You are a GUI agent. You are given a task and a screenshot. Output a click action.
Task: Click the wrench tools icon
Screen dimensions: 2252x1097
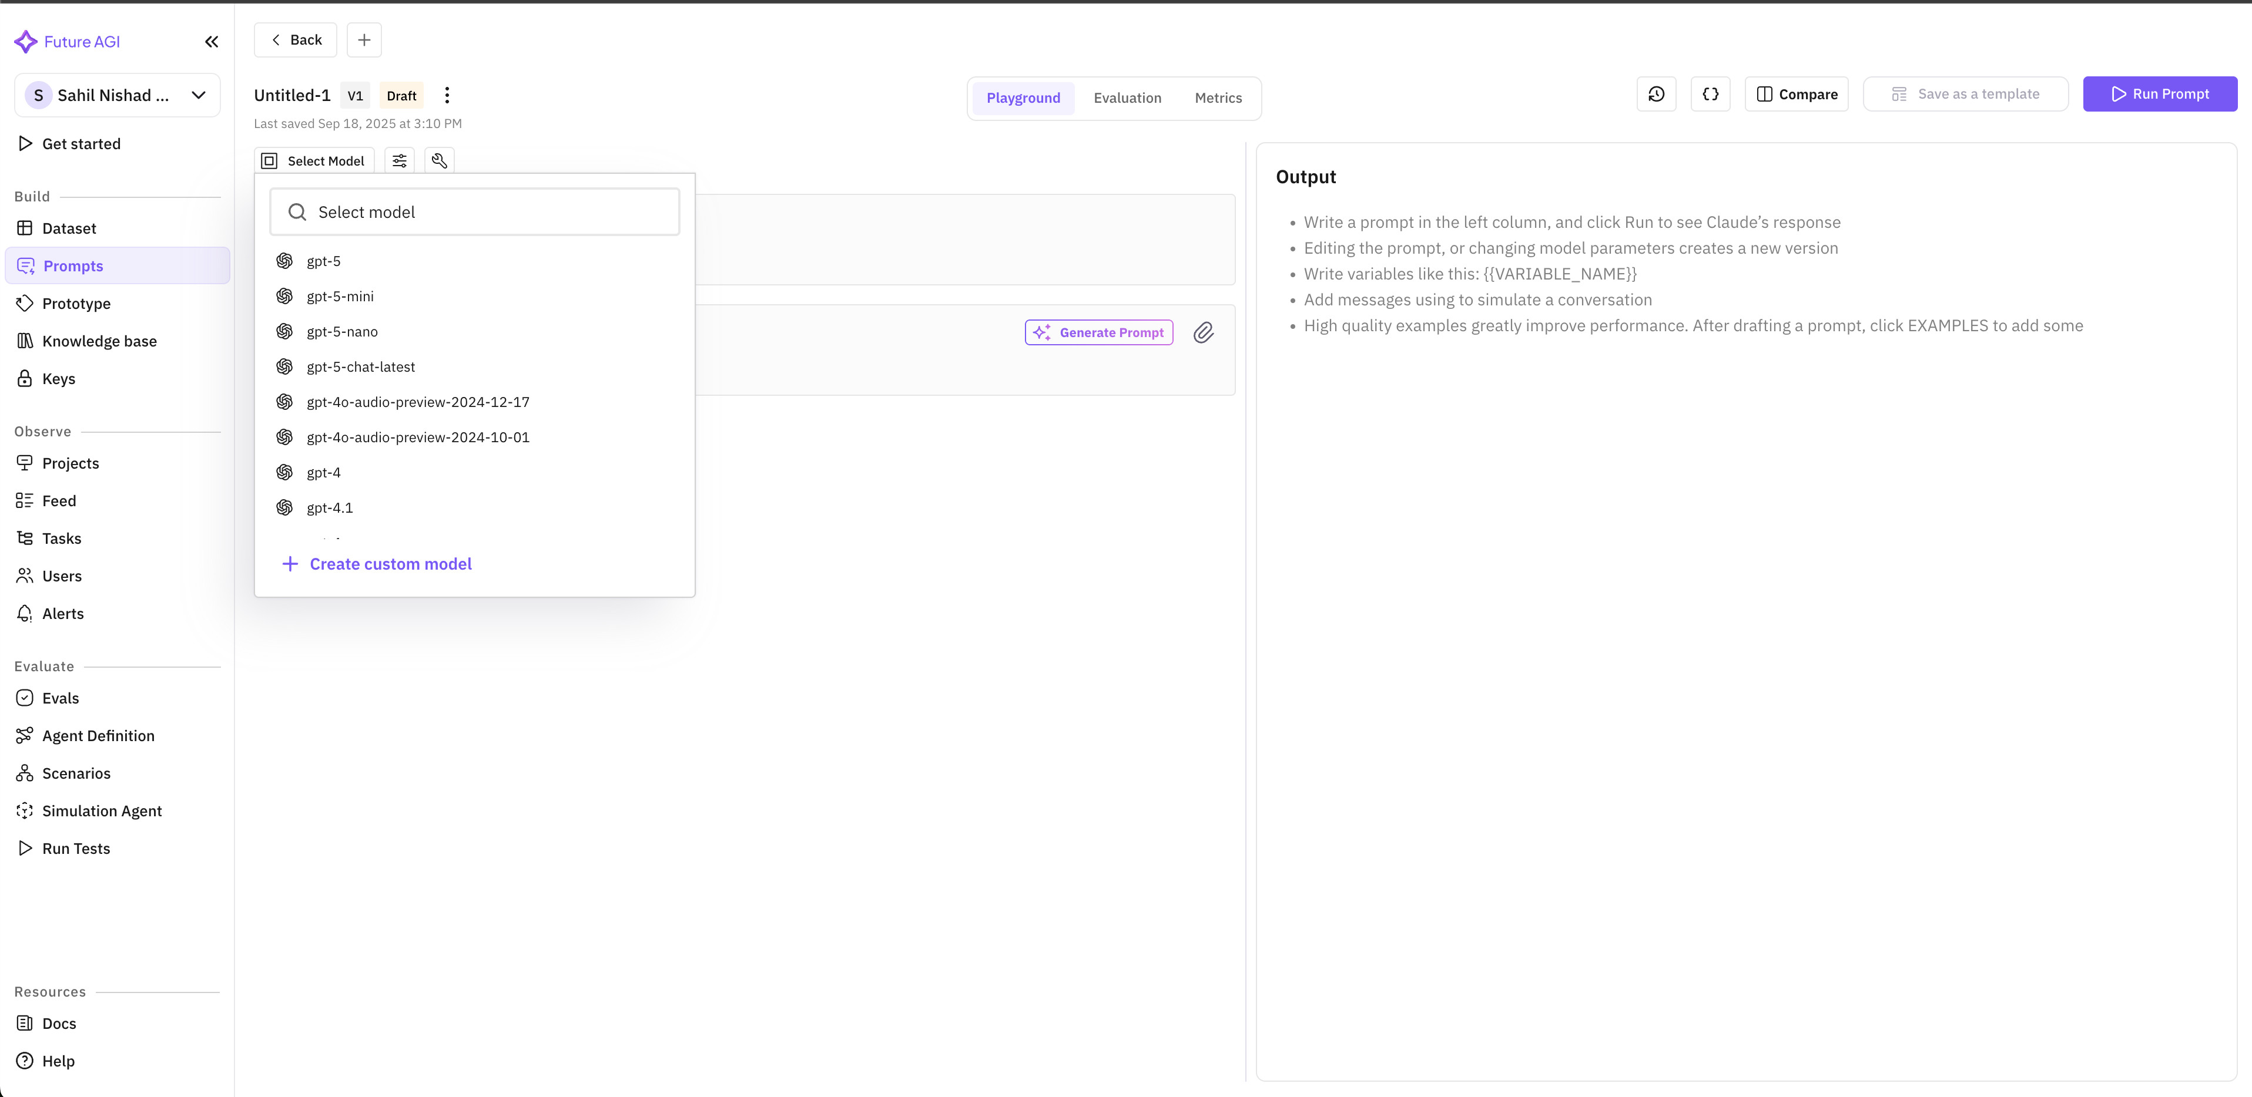coord(439,161)
